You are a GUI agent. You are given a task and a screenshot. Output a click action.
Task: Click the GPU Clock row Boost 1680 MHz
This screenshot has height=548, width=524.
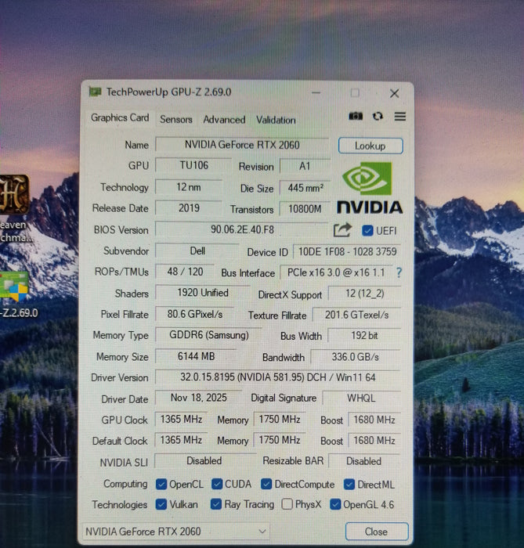click(x=374, y=420)
